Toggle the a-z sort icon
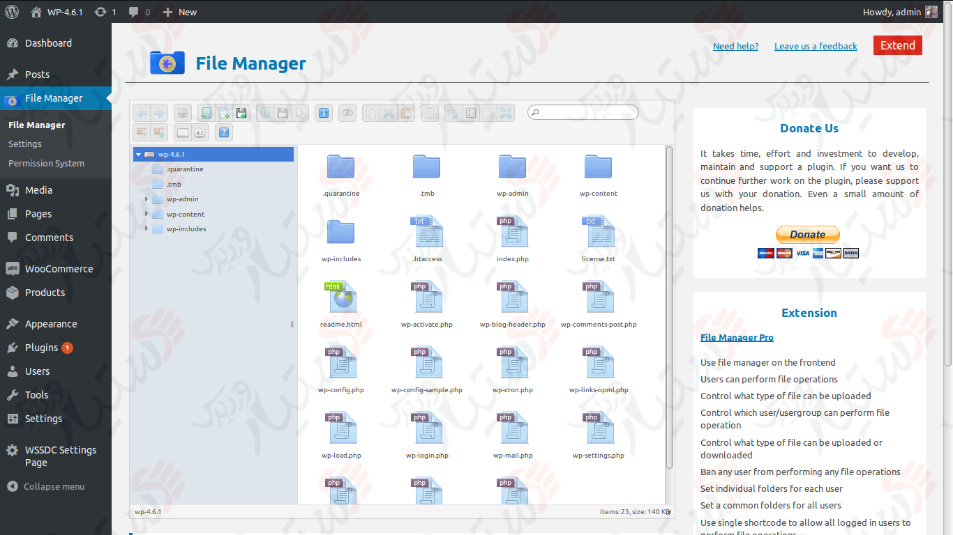 tap(200, 132)
